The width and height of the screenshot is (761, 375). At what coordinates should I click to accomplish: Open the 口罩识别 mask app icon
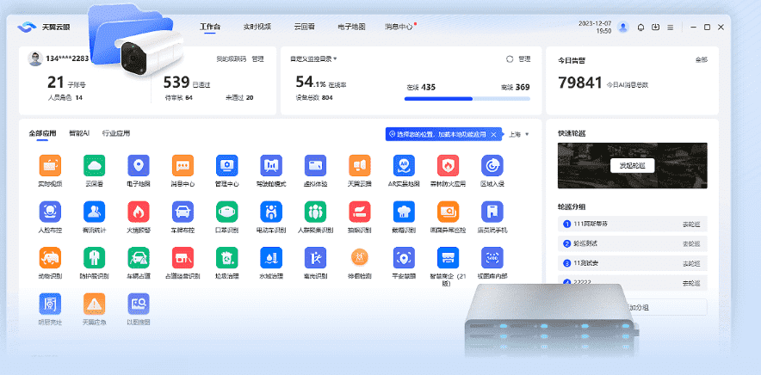(226, 212)
